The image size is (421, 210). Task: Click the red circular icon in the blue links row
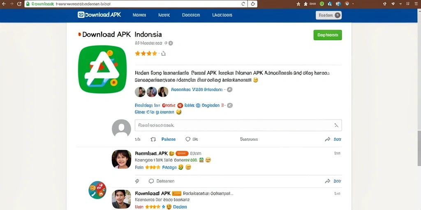tap(180, 105)
